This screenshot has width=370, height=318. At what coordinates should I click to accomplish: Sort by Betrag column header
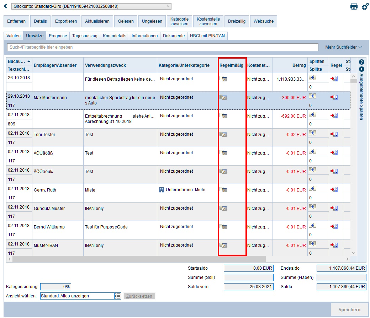[290, 65]
